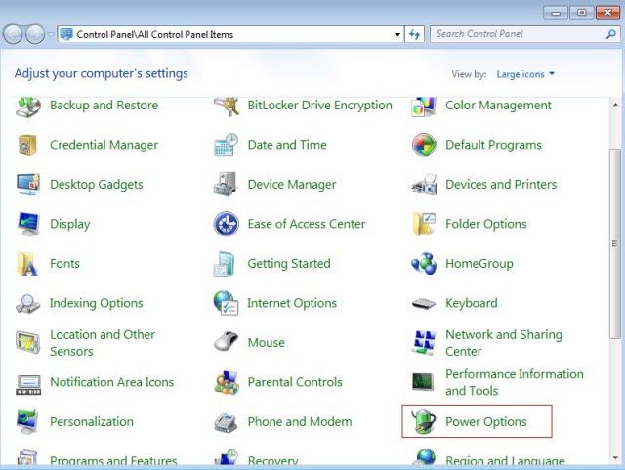
Task: Click the Phone and Modem telephone icon
Action: point(226,422)
